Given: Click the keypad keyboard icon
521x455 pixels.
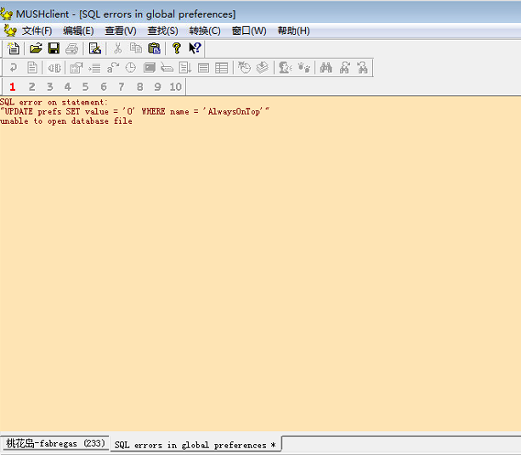Looking at the screenshot, I should pos(167,68).
